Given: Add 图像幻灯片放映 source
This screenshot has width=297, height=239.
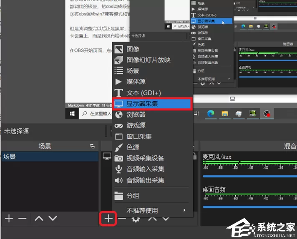Looking at the screenshot, I should coord(153,60).
